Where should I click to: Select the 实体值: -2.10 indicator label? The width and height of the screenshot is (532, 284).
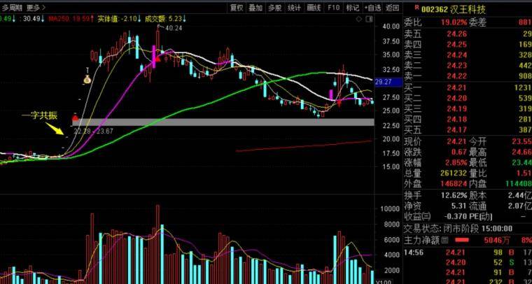tap(118, 19)
